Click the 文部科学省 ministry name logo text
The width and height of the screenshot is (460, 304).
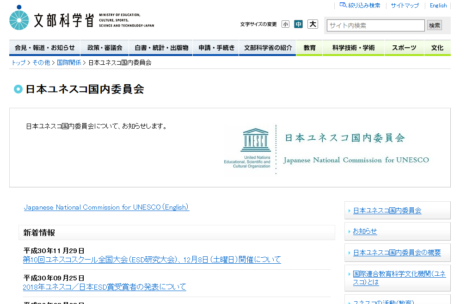coord(64,20)
